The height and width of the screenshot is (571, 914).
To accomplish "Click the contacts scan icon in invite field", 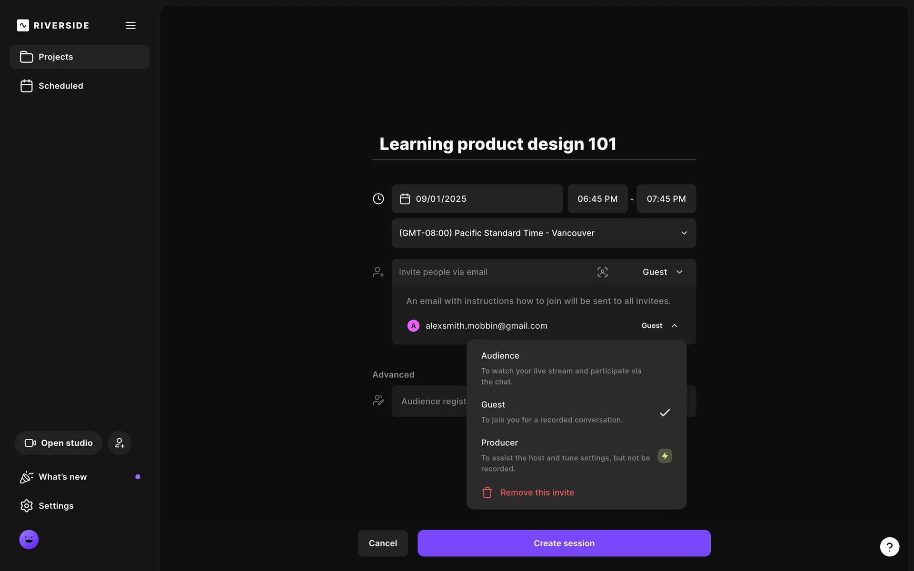I will point(602,272).
